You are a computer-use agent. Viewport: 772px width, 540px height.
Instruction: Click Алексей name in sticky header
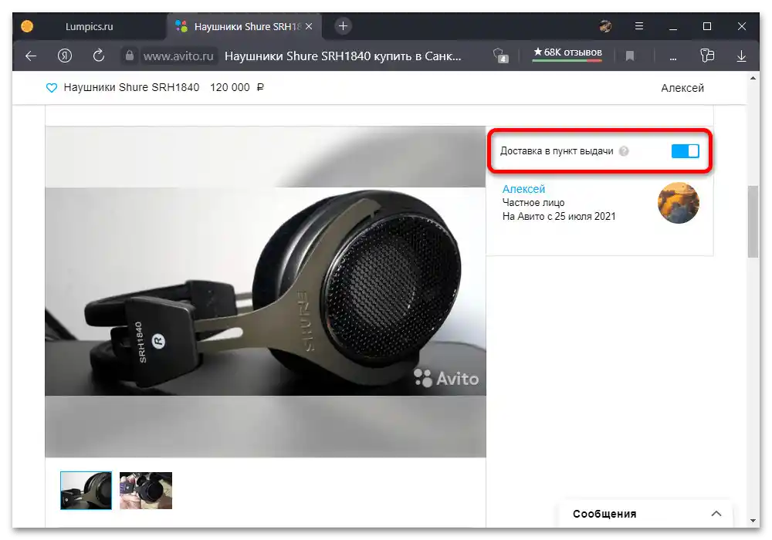[682, 88]
